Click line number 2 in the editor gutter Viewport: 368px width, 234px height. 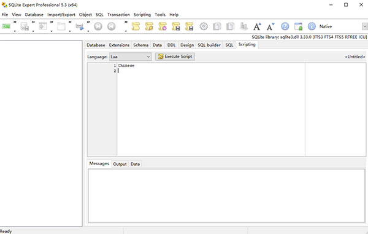tap(115, 71)
